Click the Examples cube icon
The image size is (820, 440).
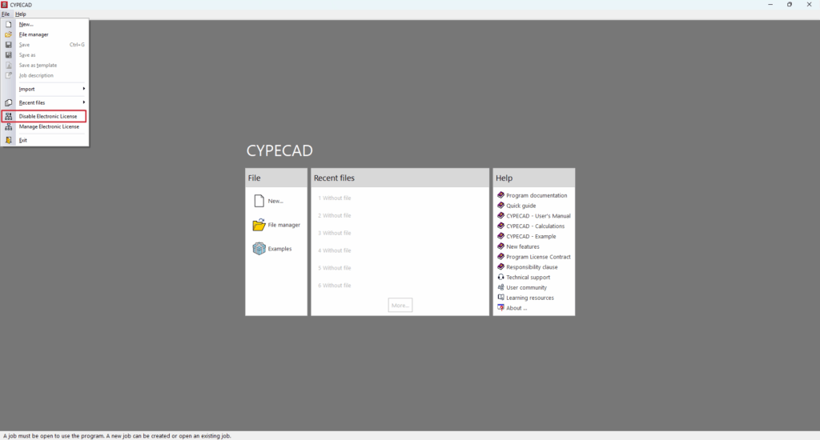[x=259, y=249]
